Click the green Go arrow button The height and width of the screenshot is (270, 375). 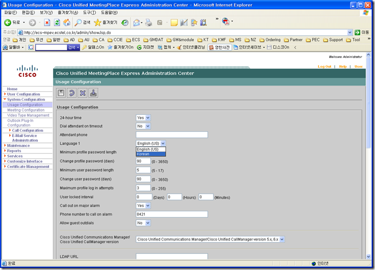[357, 33]
